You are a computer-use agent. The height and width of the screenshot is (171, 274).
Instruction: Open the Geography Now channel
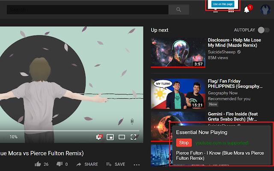[x=223, y=93]
